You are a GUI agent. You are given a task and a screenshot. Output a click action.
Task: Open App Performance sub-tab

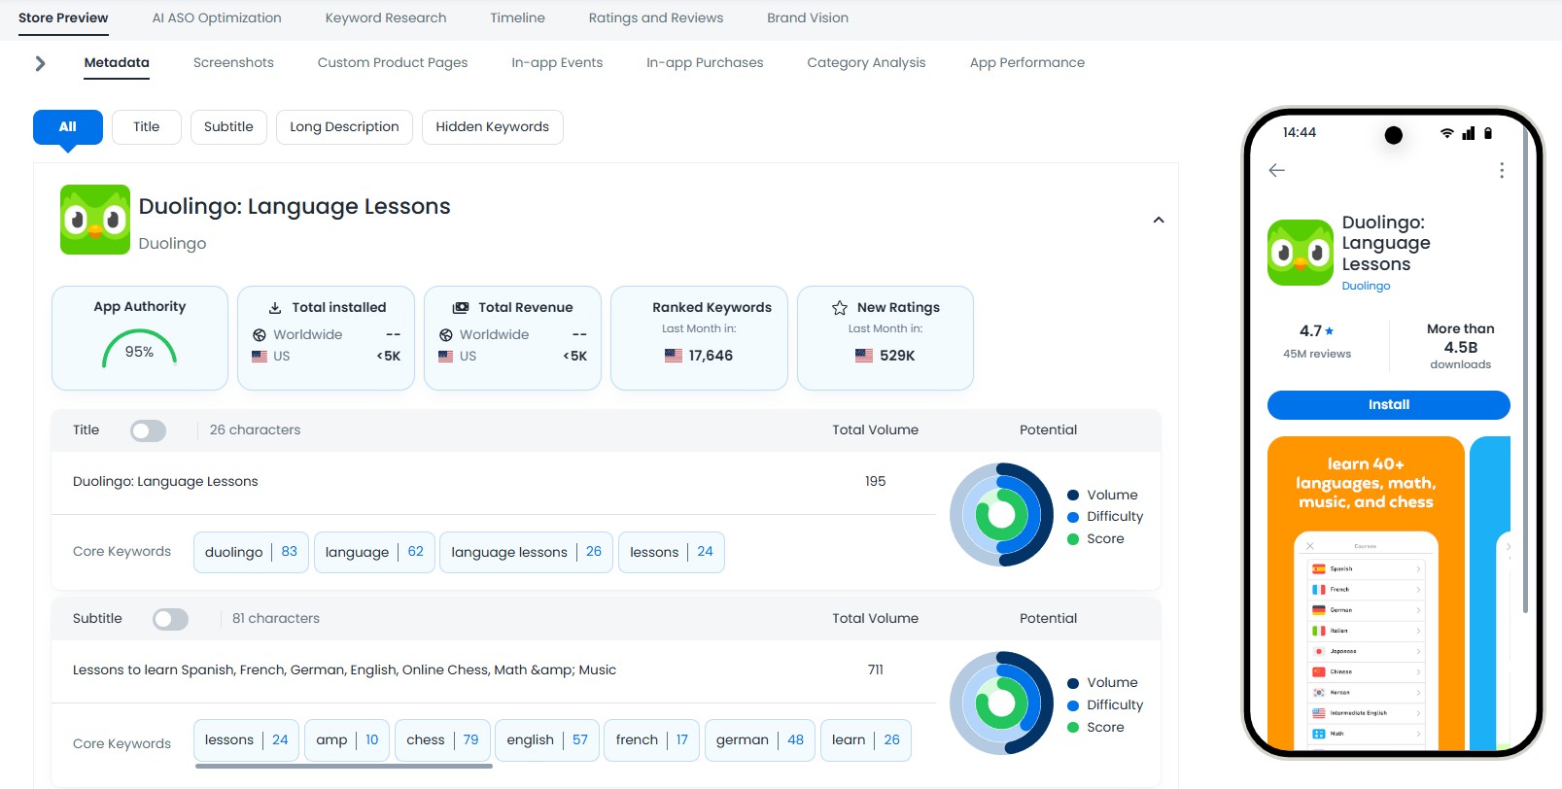click(x=1027, y=62)
